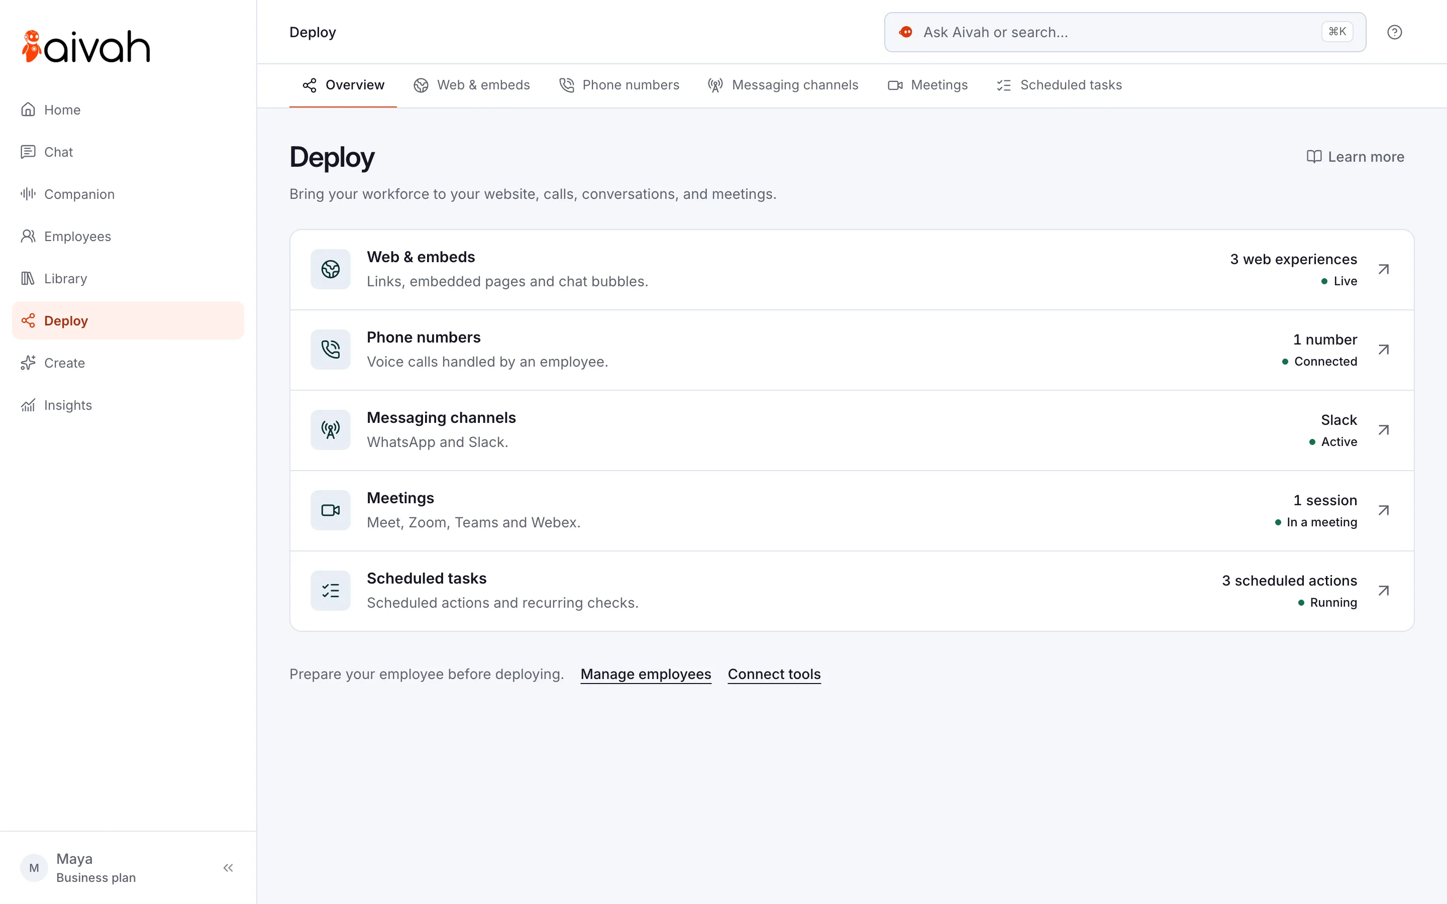Open Library in sidebar
This screenshot has height=904, width=1447.
coord(128,279)
